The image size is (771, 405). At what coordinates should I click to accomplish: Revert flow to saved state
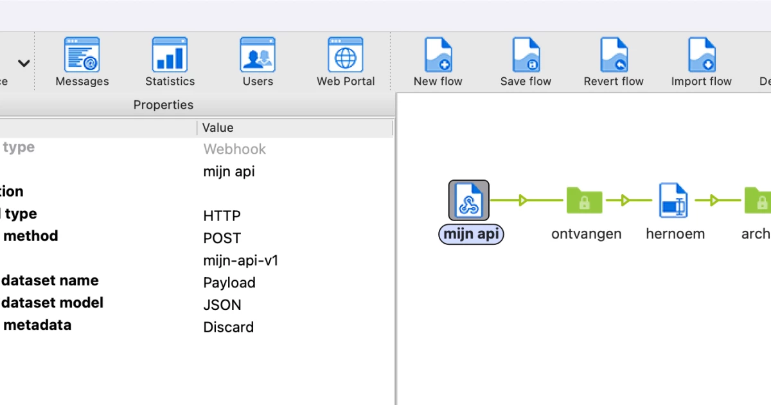(x=614, y=61)
